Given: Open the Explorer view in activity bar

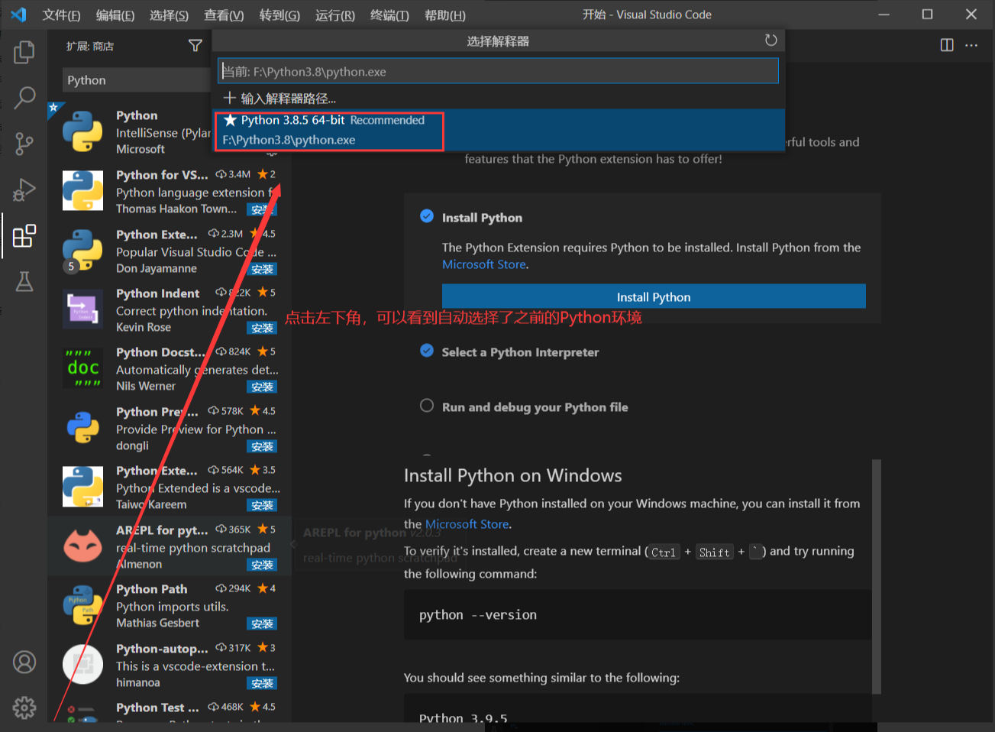Looking at the screenshot, I should coord(24,52).
